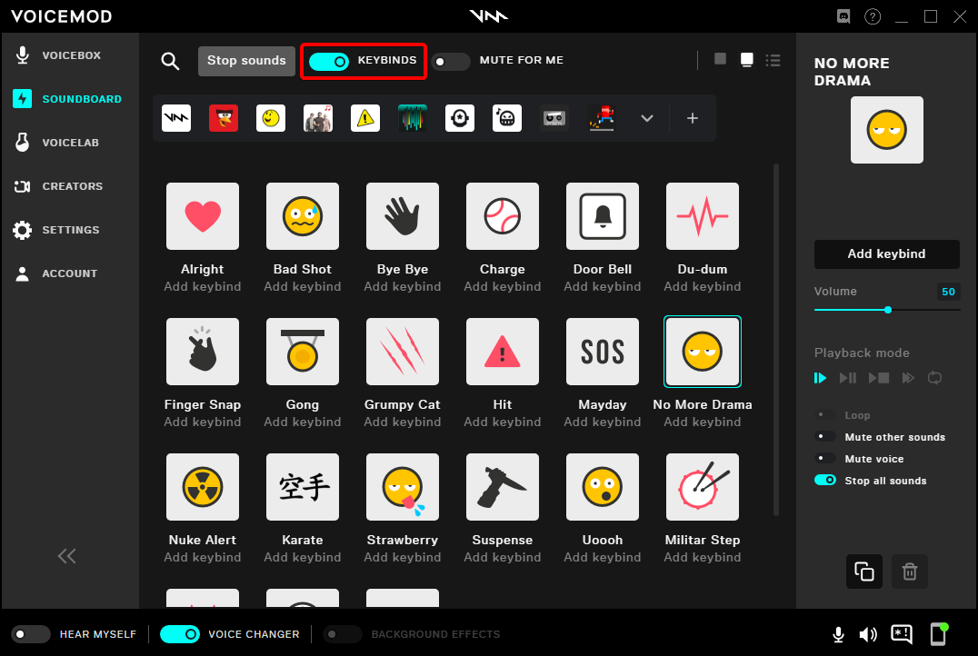Enable the Loop option toggle
Screen dimensions: 978x656
pyautogui.click(x=825, y=414)
